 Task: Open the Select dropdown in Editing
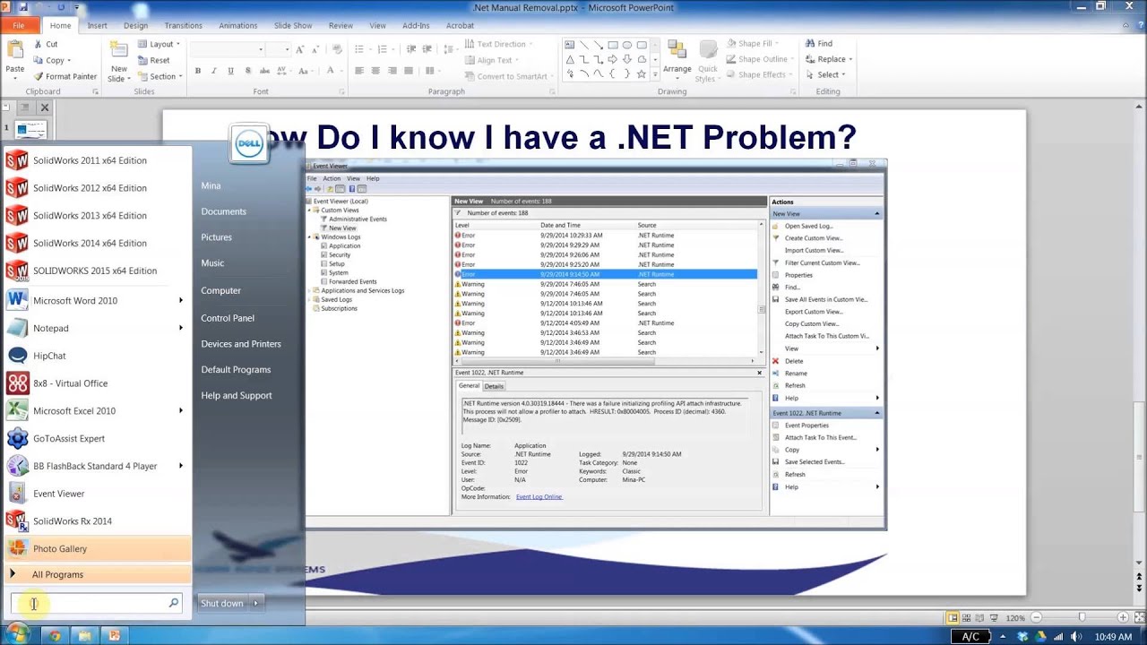(x=825, y=75)
